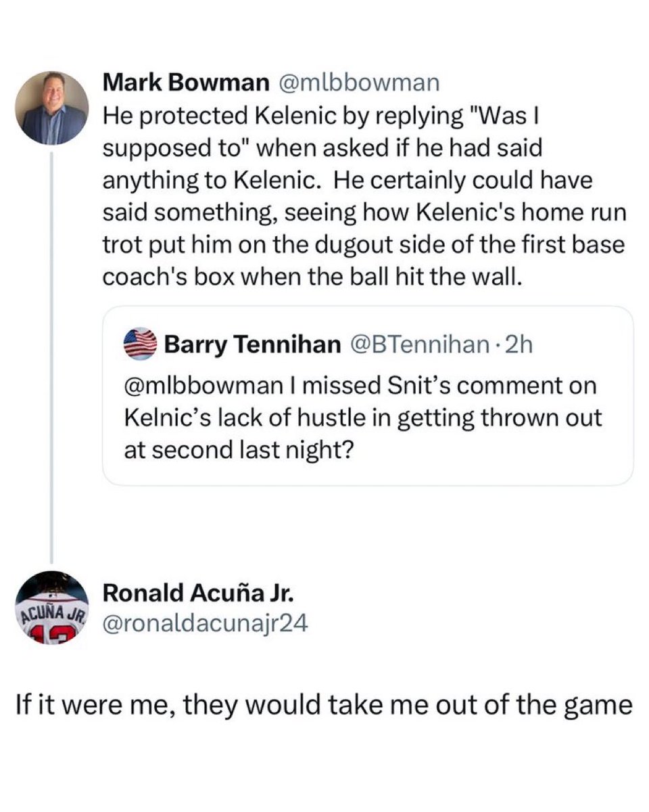Click the Barry Tennihan display name

click(252, 345)
